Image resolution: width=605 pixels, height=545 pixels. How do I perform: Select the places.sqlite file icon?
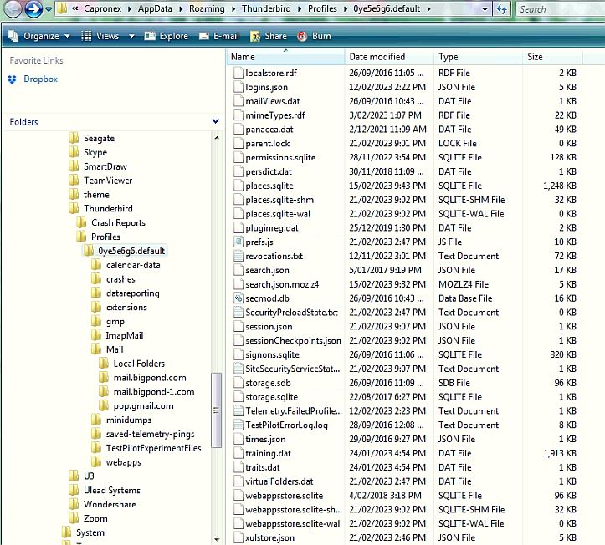[238, 186]
